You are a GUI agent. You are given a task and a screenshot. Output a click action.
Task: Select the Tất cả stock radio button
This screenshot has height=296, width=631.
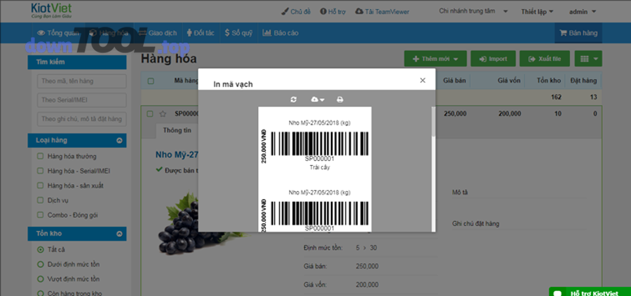40,250
